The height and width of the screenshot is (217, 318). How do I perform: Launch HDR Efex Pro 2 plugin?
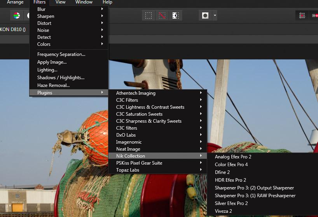click(x=263, y=180)
